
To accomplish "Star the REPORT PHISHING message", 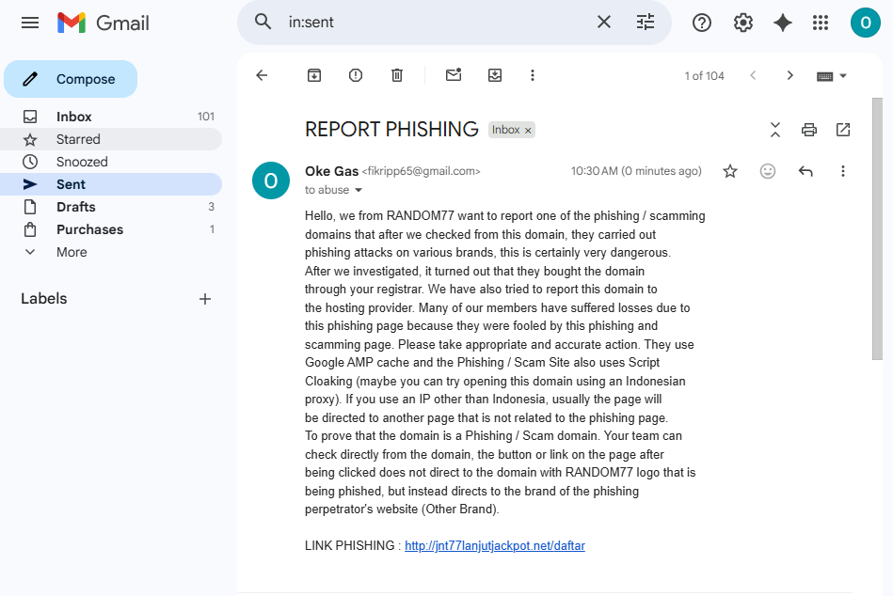I will (730, 171).
